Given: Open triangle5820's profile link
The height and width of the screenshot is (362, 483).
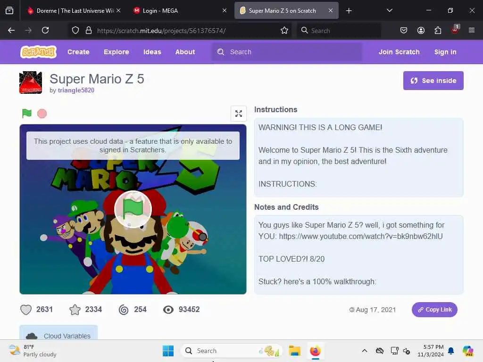Looking at the screenshot, I should pos(76,90).
